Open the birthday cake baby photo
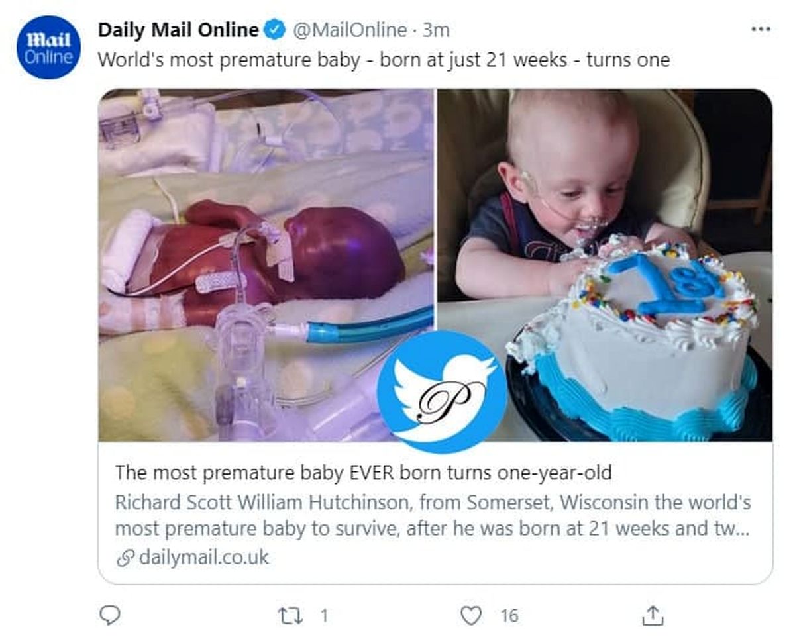Image resolution: width=795 pixels, height=641 pixels. tap(604, 265)
